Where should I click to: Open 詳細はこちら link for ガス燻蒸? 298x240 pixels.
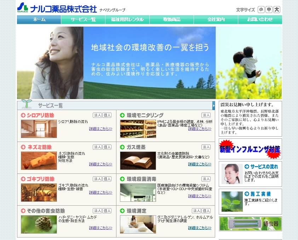pyautogui.click(x=200, y=164)
